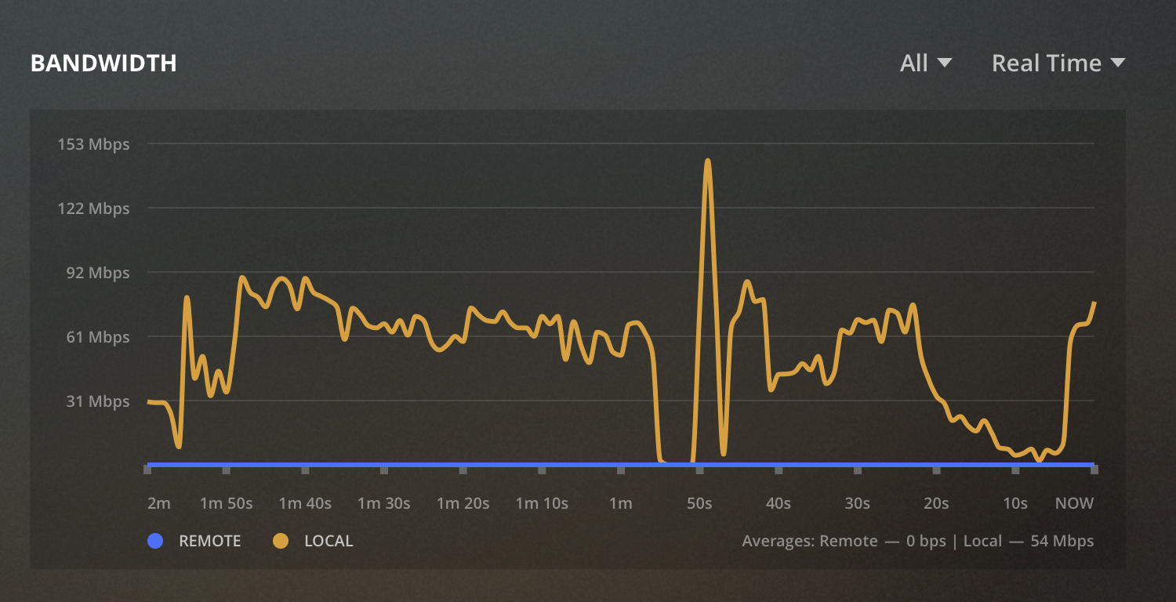Click the 50s time label
Image resolution: width=1176 pixels, height=602 pixels.
pos(699,503)
